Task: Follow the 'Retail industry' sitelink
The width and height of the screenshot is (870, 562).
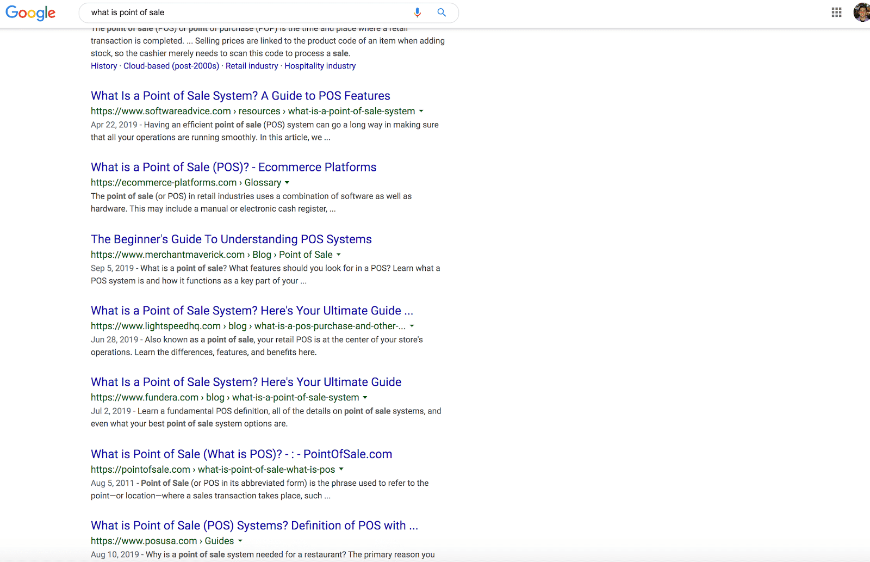Action: [252, 66]
